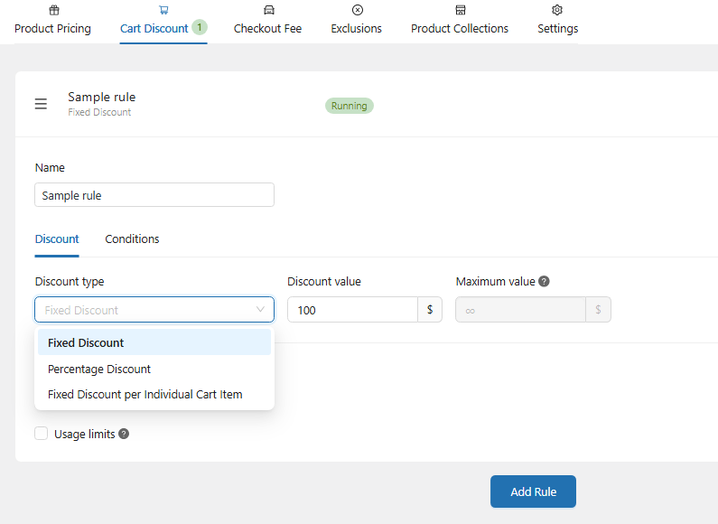Click the Fixed Discount subtitle under Sample rule
This screenshot has width=718, height=524.
click(x=99, y=112)
